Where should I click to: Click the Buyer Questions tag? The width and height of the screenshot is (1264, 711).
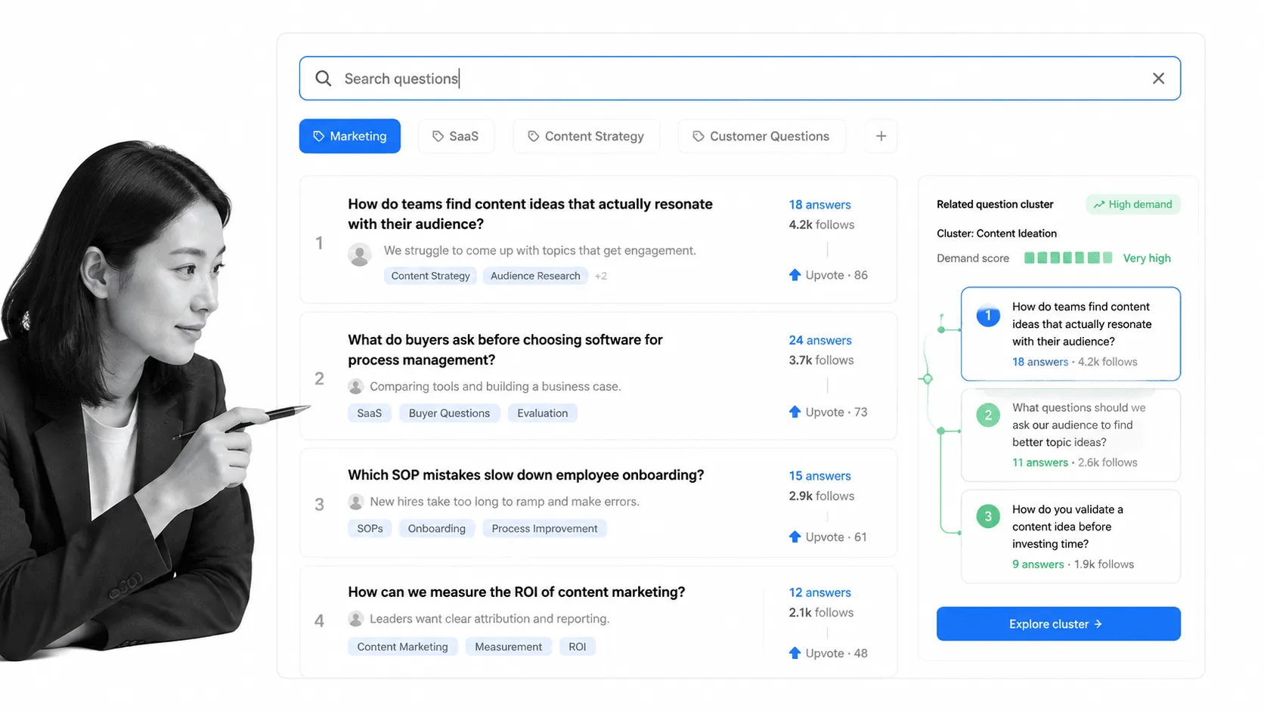pyautogui.click(x=449, y=413)
